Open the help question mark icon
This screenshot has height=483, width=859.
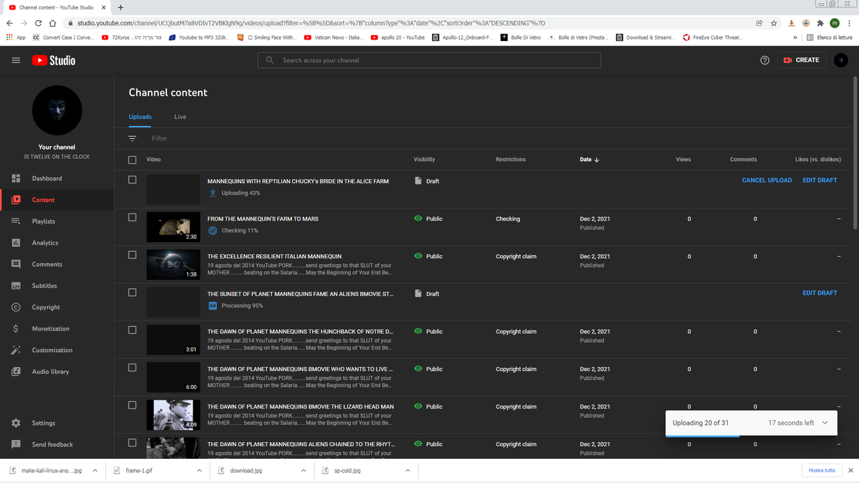point(764,60)
